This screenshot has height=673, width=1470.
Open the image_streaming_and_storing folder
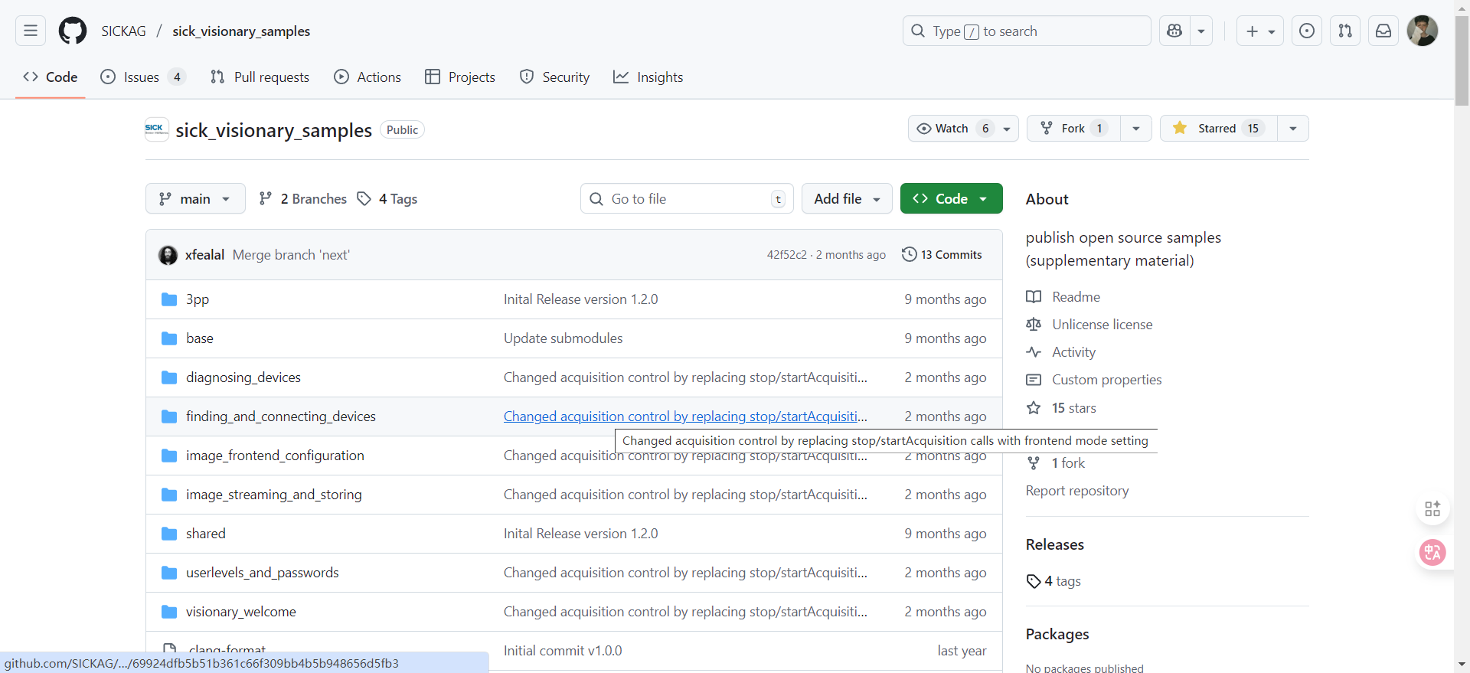coord(274,495)
